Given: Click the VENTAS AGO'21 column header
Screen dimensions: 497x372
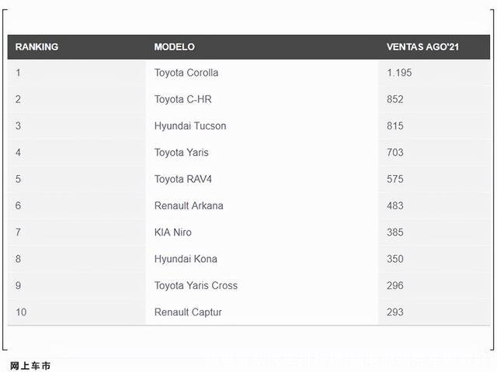Looking at the screenshot, I should click(423, 46).
